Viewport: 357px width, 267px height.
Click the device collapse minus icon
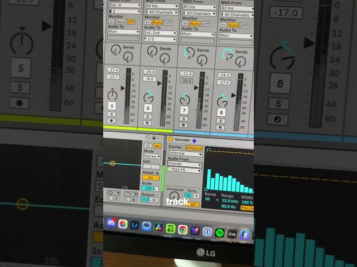click(160, 138)
